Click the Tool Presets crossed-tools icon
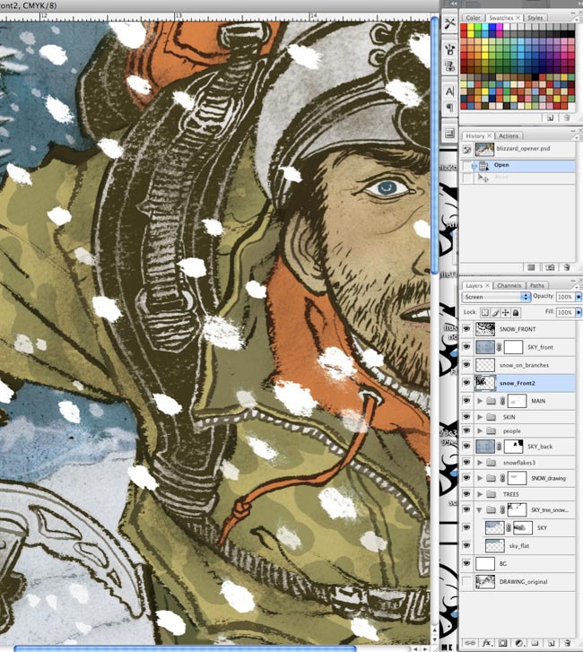The height and width of the screenshot is (652, 583). coord(448,21)
